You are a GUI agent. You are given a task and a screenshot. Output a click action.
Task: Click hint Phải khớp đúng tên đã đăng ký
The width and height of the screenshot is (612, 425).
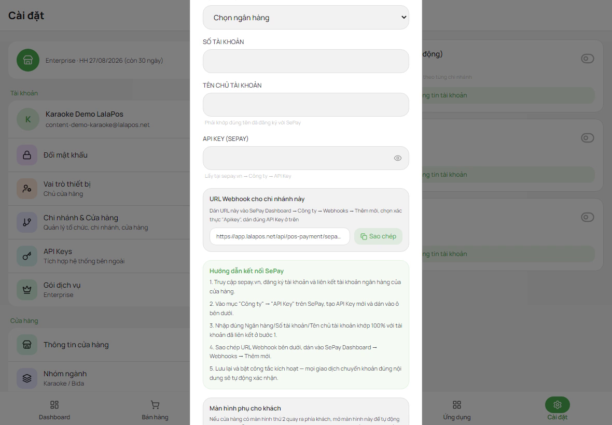pyautogui.click(x=253, y=122)
